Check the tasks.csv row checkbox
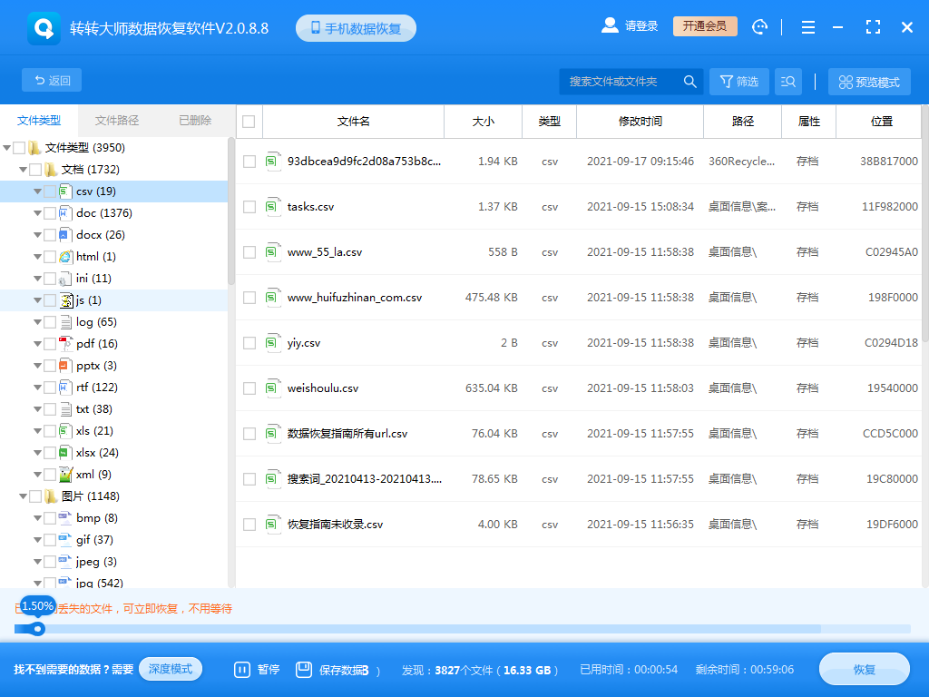Image resolution: width=929 pixels, height=697 pixels. tap(249, 207)
